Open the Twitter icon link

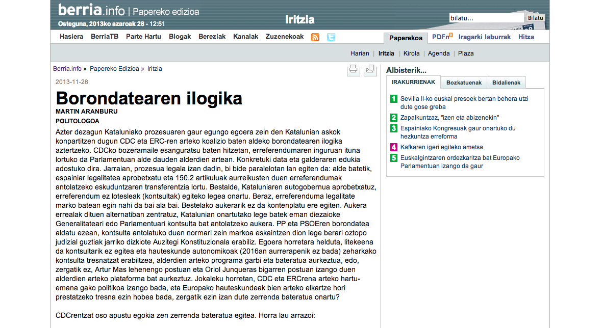(331, 37)
